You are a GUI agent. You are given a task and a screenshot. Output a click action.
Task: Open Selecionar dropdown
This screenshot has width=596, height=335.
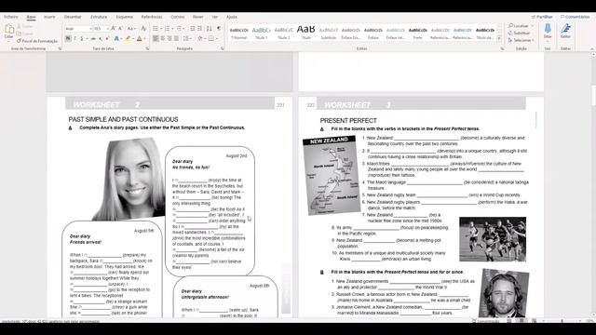click(x=521, y=40)
